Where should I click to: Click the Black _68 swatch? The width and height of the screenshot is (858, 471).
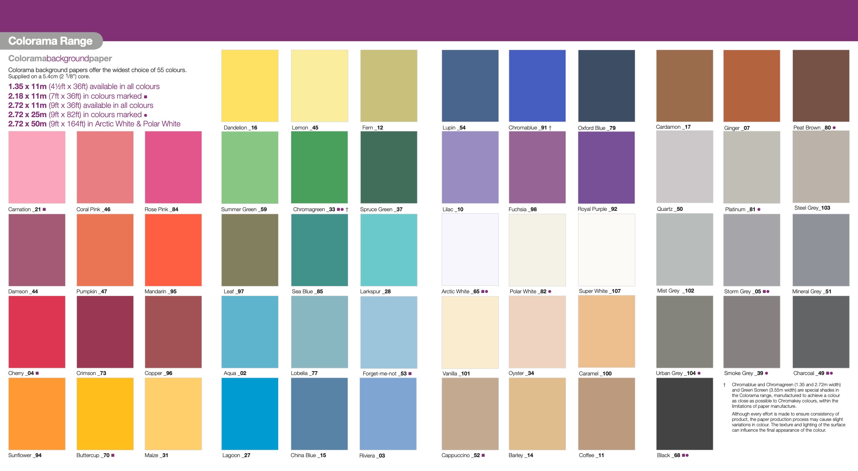684,414
